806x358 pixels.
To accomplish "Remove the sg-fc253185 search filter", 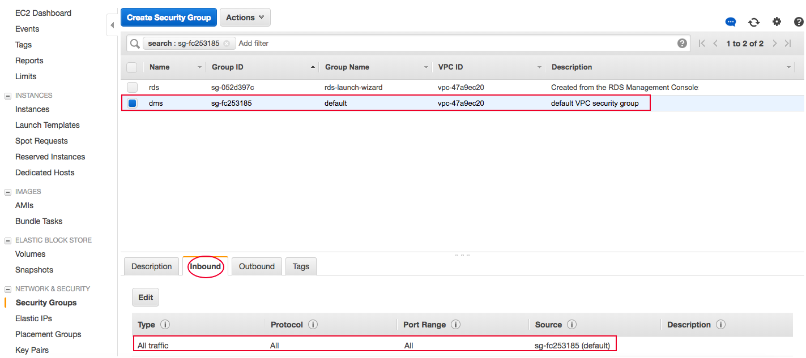I will [x=227, y=43].
